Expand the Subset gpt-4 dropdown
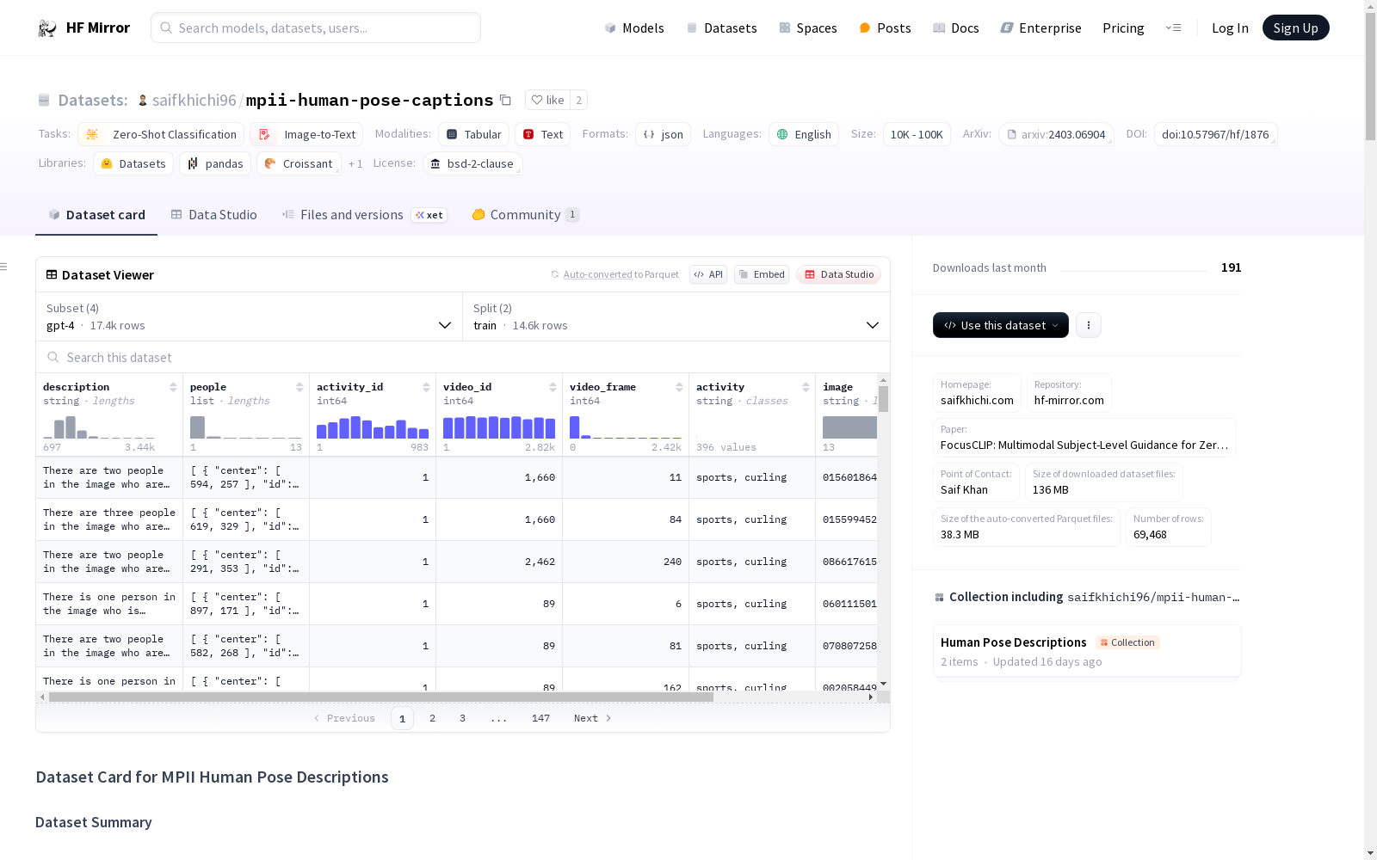The height and width of the screenshot is (860, 1377). coord(250,316)
